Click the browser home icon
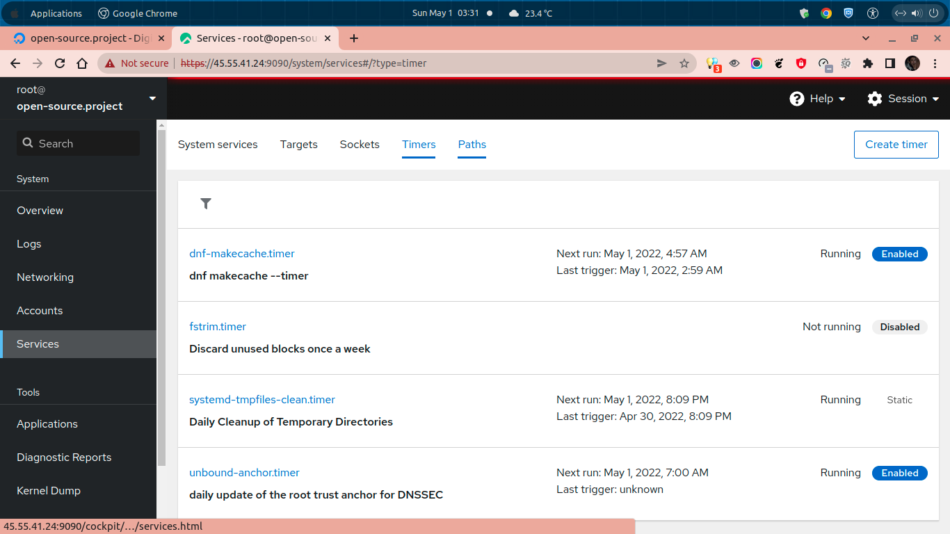Image resolution: width=950 pixels, height=534 pixels. point(82,63)
